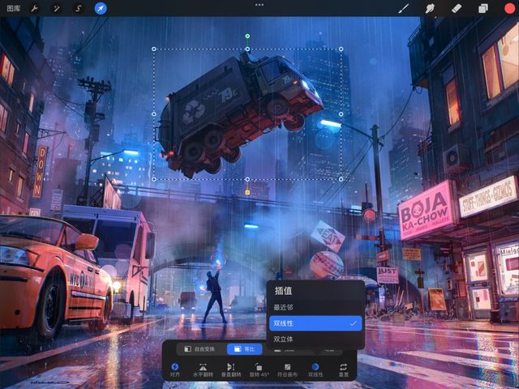Click the bottom-right corner transform handle
This screenshot has height=389, width=519.
point(341,179)
